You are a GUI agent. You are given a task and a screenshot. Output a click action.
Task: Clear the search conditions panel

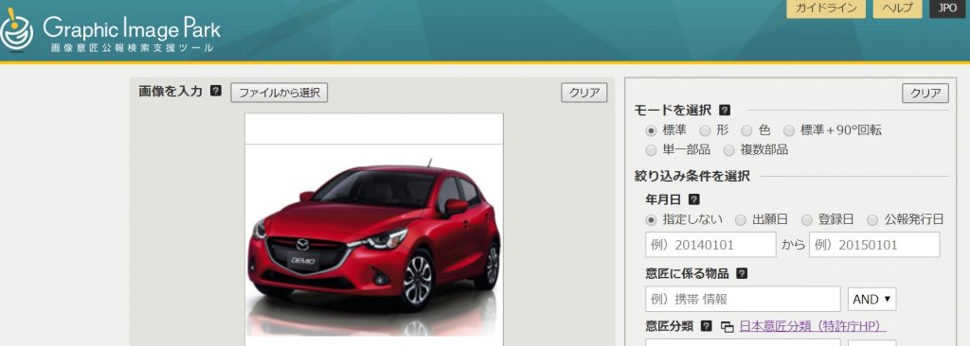pos(925,94)
